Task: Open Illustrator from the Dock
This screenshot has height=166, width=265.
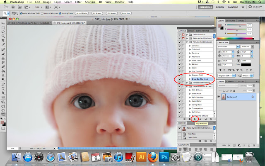Action: 141,157
